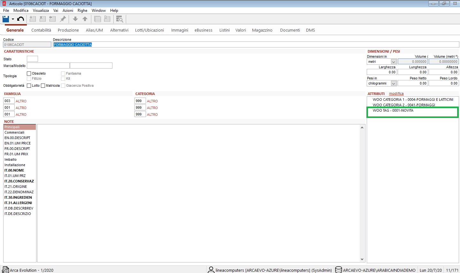
Task: Select the IT.30.INGREDIEN note entry
Action: coord(18,197)
